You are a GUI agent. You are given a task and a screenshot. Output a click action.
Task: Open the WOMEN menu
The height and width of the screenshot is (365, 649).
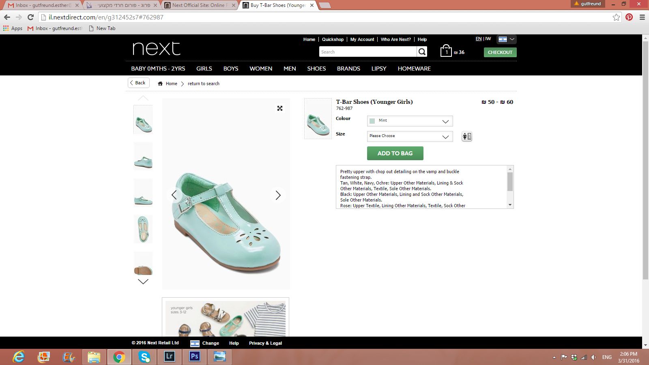(x=261, y=69)
